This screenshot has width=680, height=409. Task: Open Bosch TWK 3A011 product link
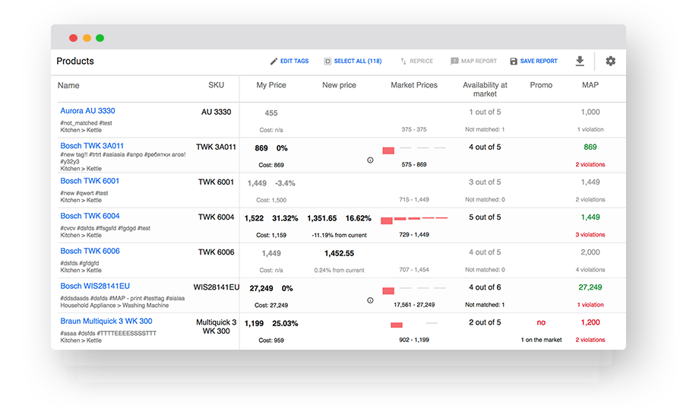coord(92,146)
